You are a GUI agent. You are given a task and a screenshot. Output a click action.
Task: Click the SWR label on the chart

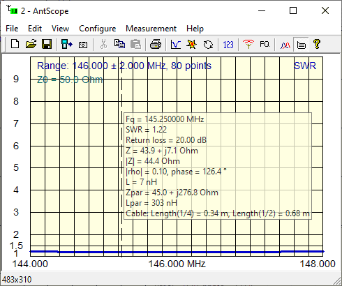click(305, 66)
